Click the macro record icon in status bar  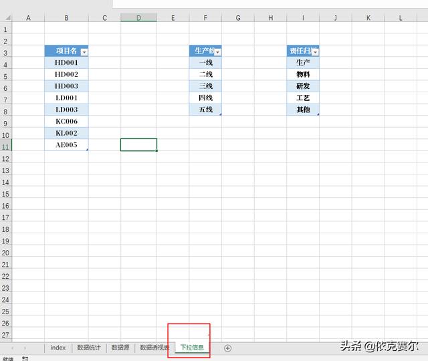tap(25, 358)
